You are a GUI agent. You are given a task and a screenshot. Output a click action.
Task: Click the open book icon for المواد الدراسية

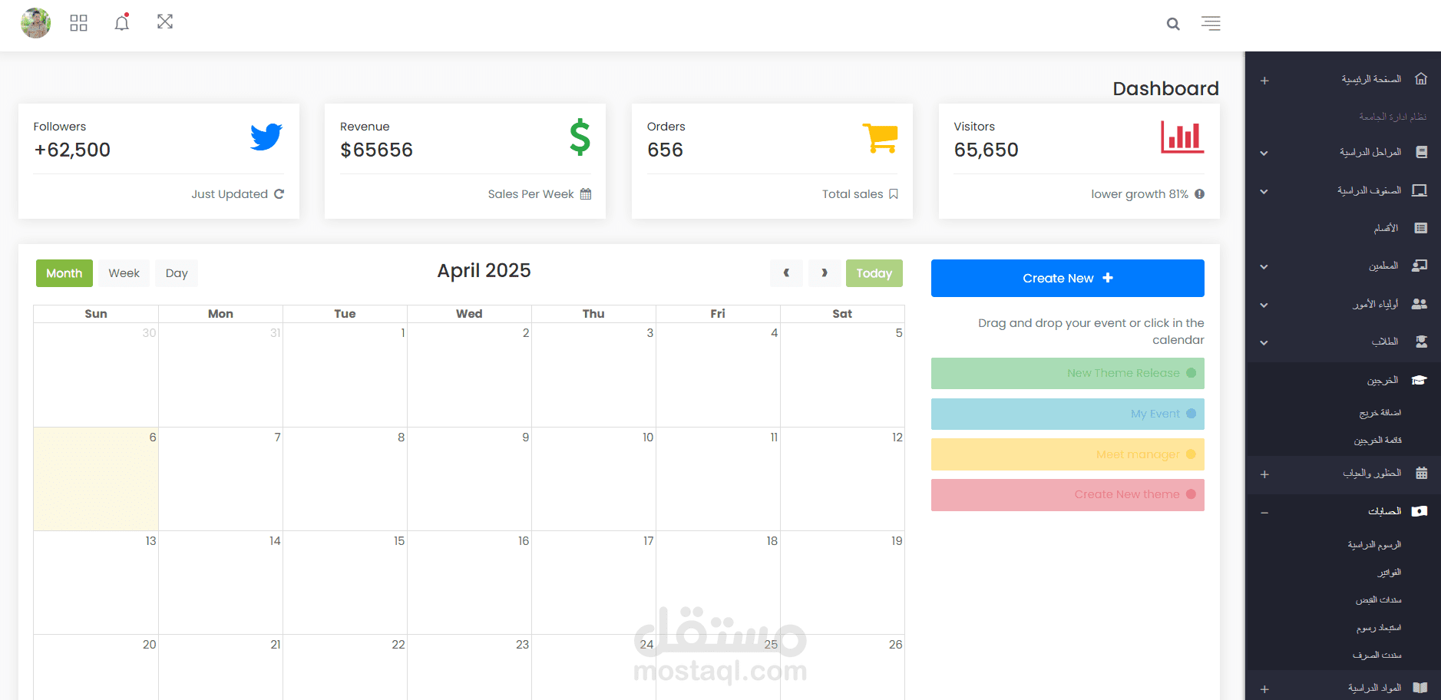[x=1420, y=688]
